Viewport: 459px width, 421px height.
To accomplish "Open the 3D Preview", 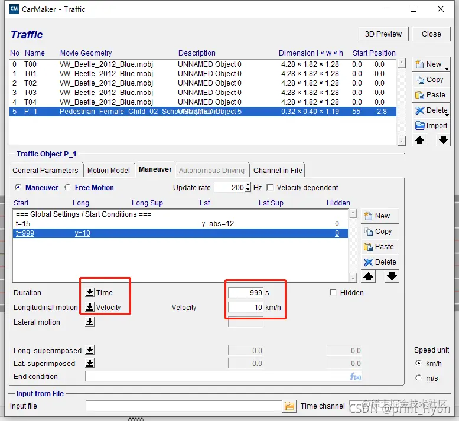I will (x=383, y=34).
